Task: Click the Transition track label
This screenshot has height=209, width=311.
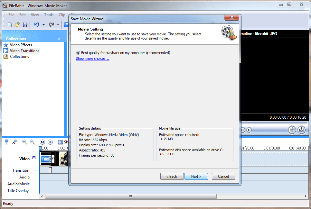Action: click(21, 170)
